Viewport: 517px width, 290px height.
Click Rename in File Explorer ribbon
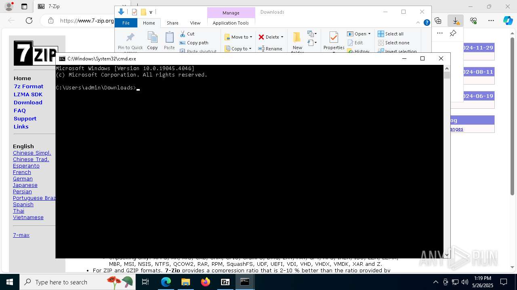[271, 49]
